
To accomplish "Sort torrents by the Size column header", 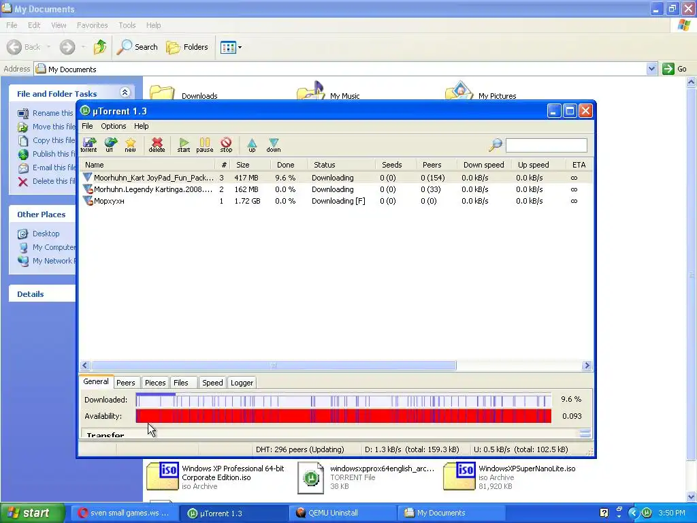I will tap(250, 165).
